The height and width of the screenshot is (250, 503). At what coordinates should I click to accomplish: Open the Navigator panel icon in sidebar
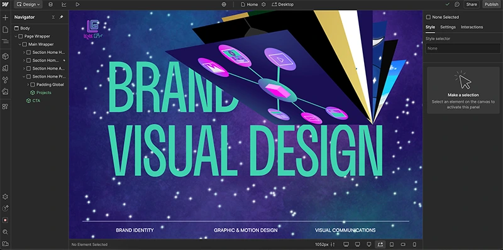tap(5, 41)
